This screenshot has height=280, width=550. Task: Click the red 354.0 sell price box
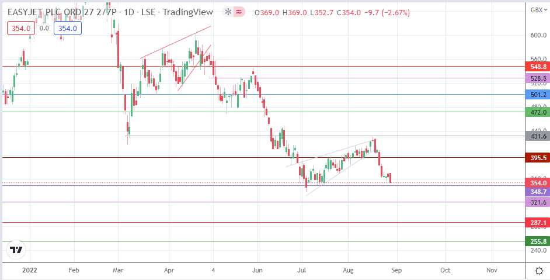pos(21,29)
